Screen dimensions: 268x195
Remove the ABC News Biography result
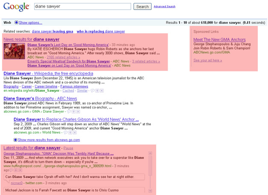[79, 111]
